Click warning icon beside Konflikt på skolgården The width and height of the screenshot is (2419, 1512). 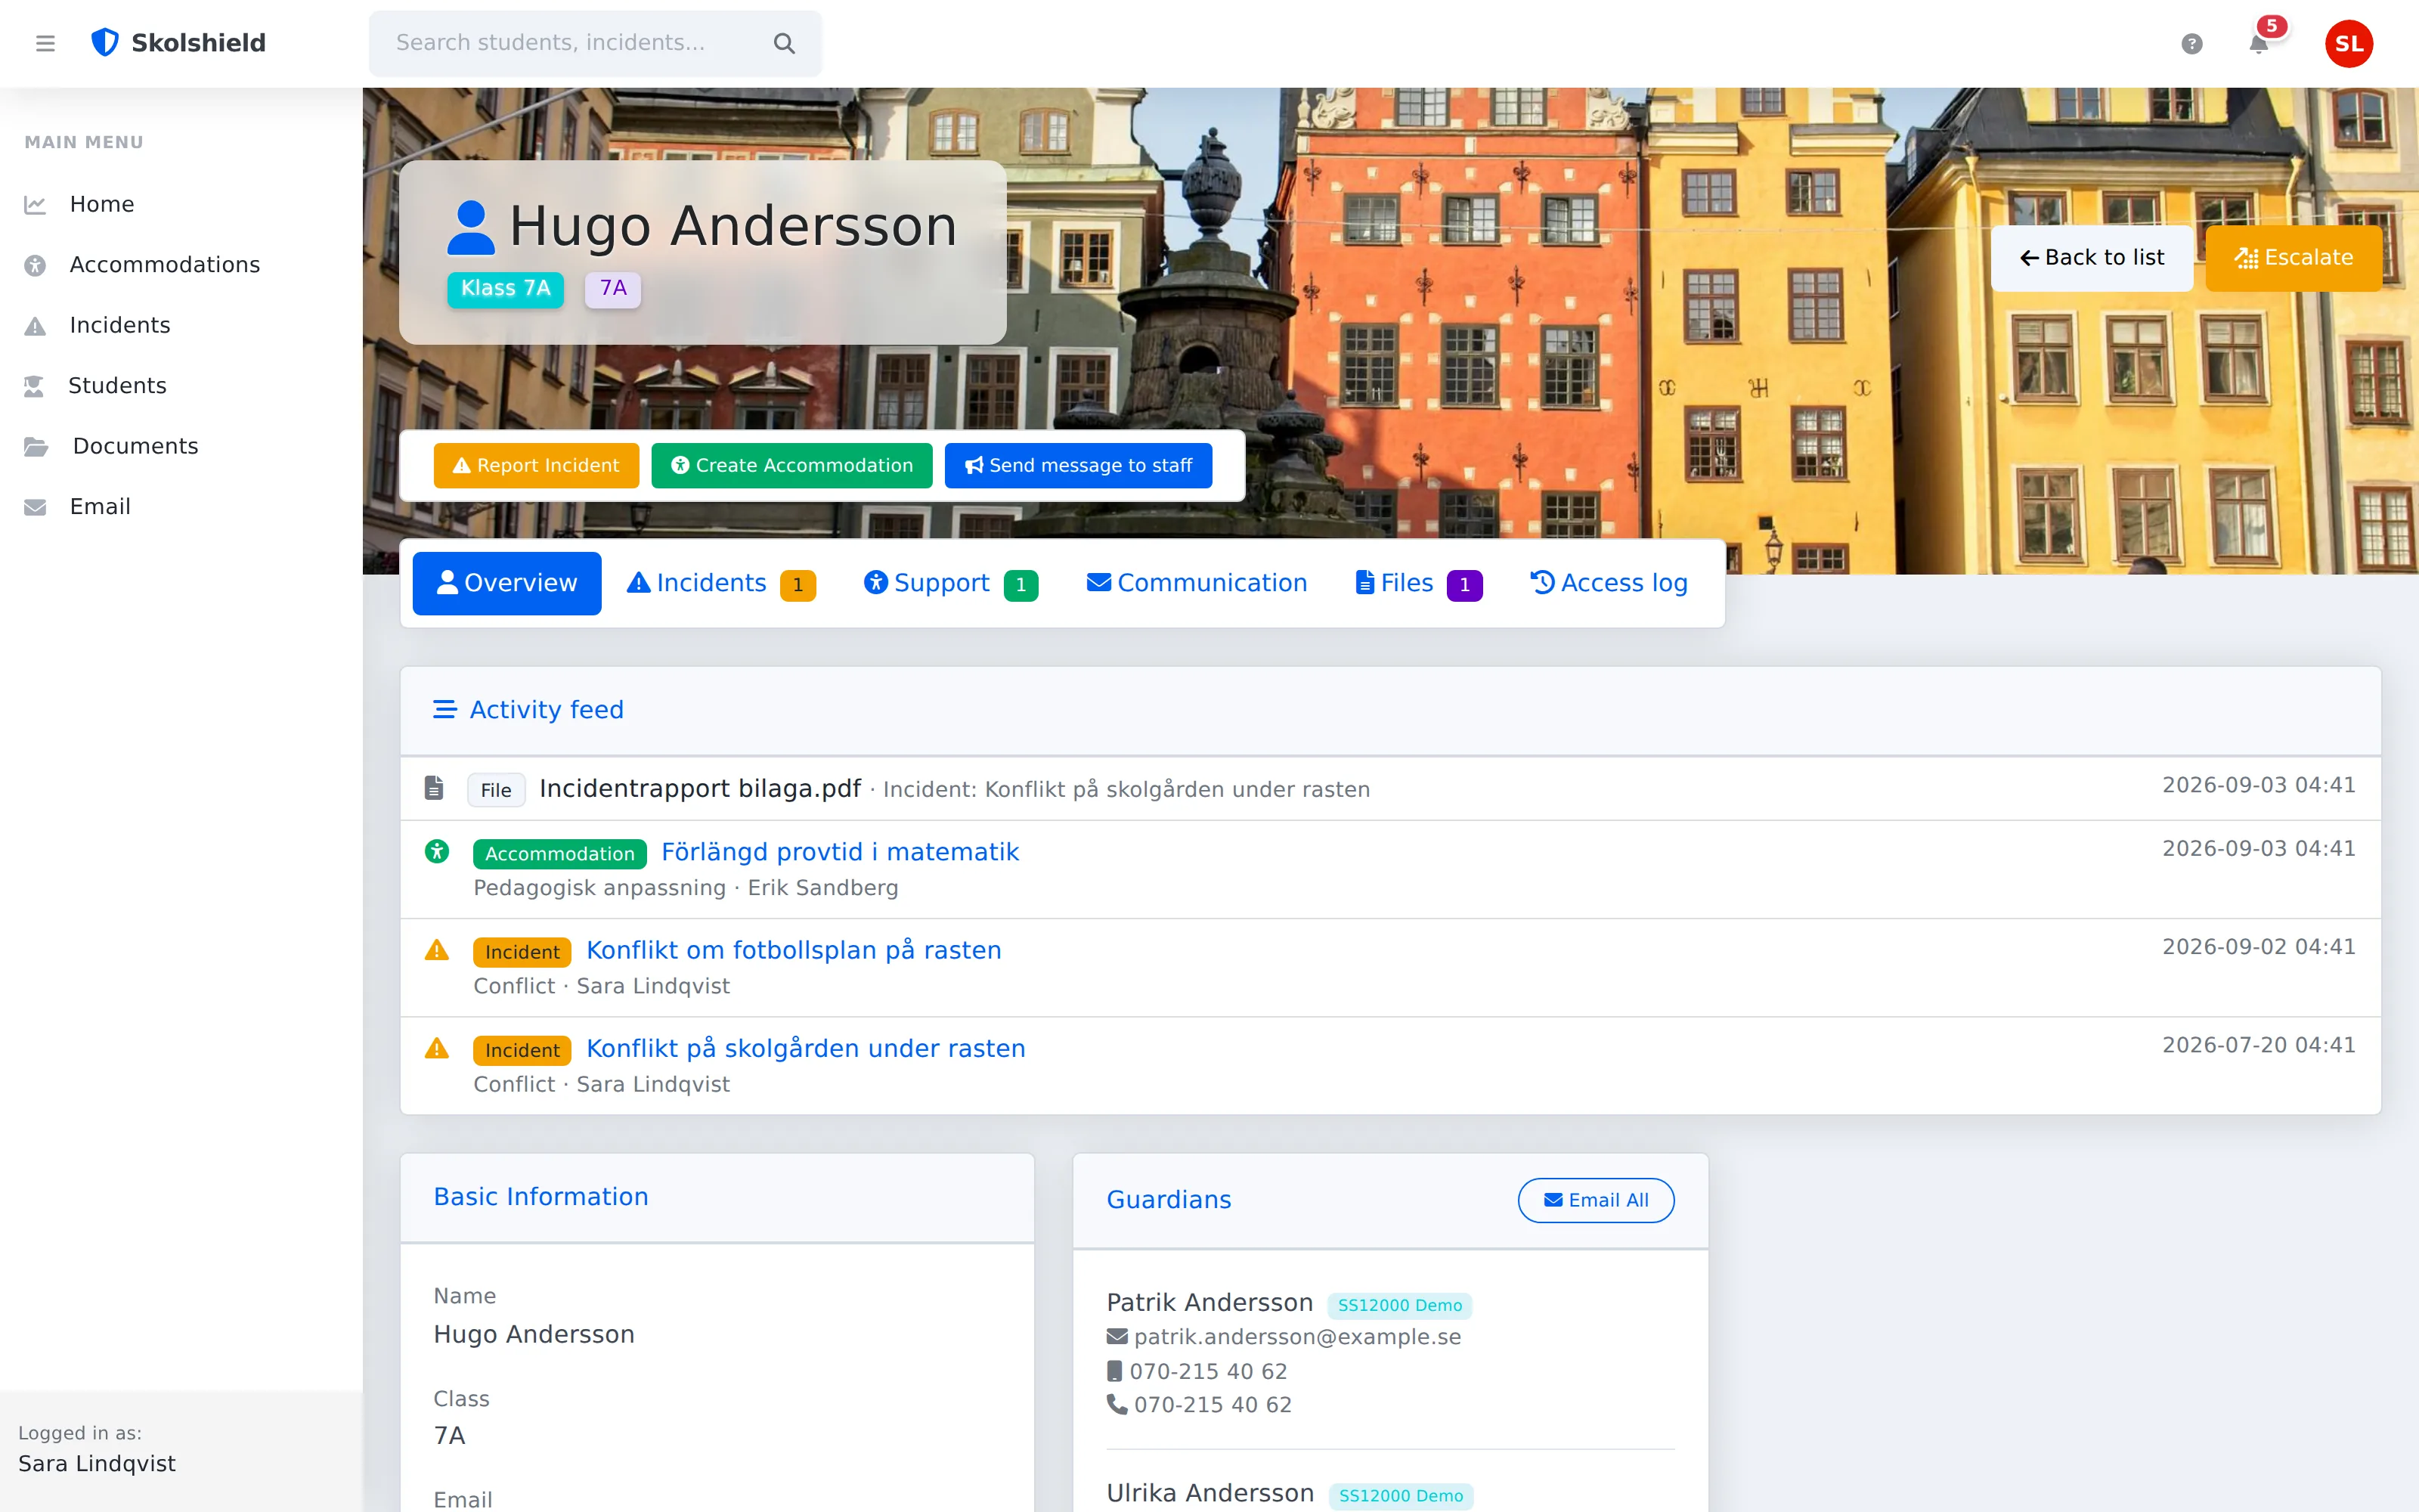coord(437,1048)
